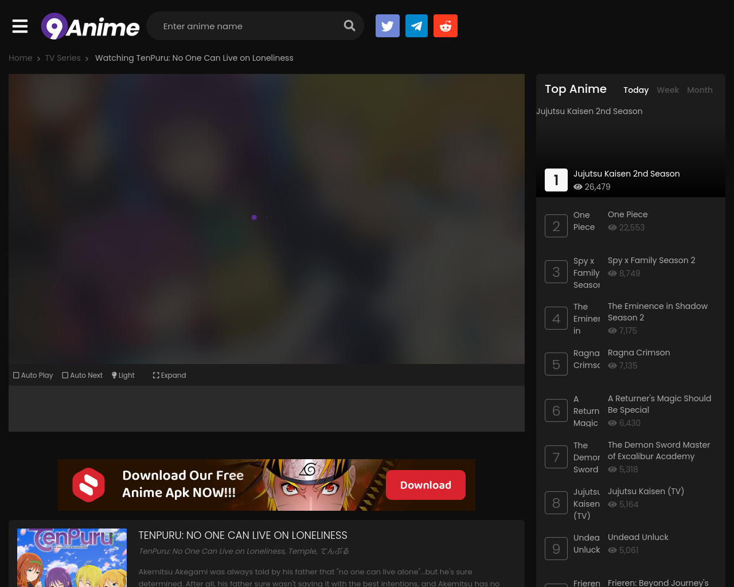Open Ragna Crimson from Top Anime

coord(639,353)
